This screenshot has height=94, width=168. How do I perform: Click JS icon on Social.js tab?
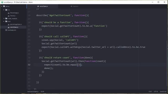[x=71, y=6]
